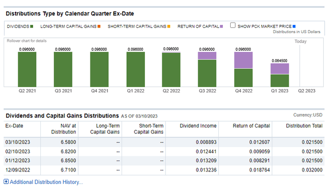The width and height of the screenshot is (331, 188).
Task: Select the 12/09/2022 ex-date cell
Action: 18,170
